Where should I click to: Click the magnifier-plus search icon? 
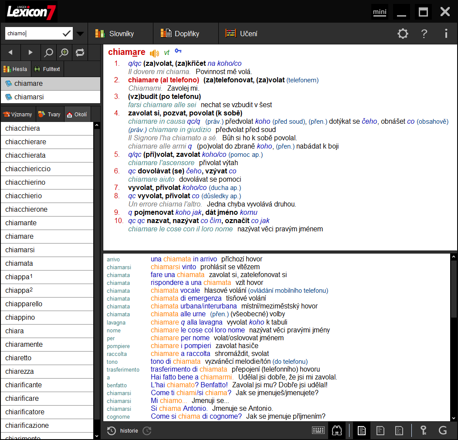click(x=64, y=53)
